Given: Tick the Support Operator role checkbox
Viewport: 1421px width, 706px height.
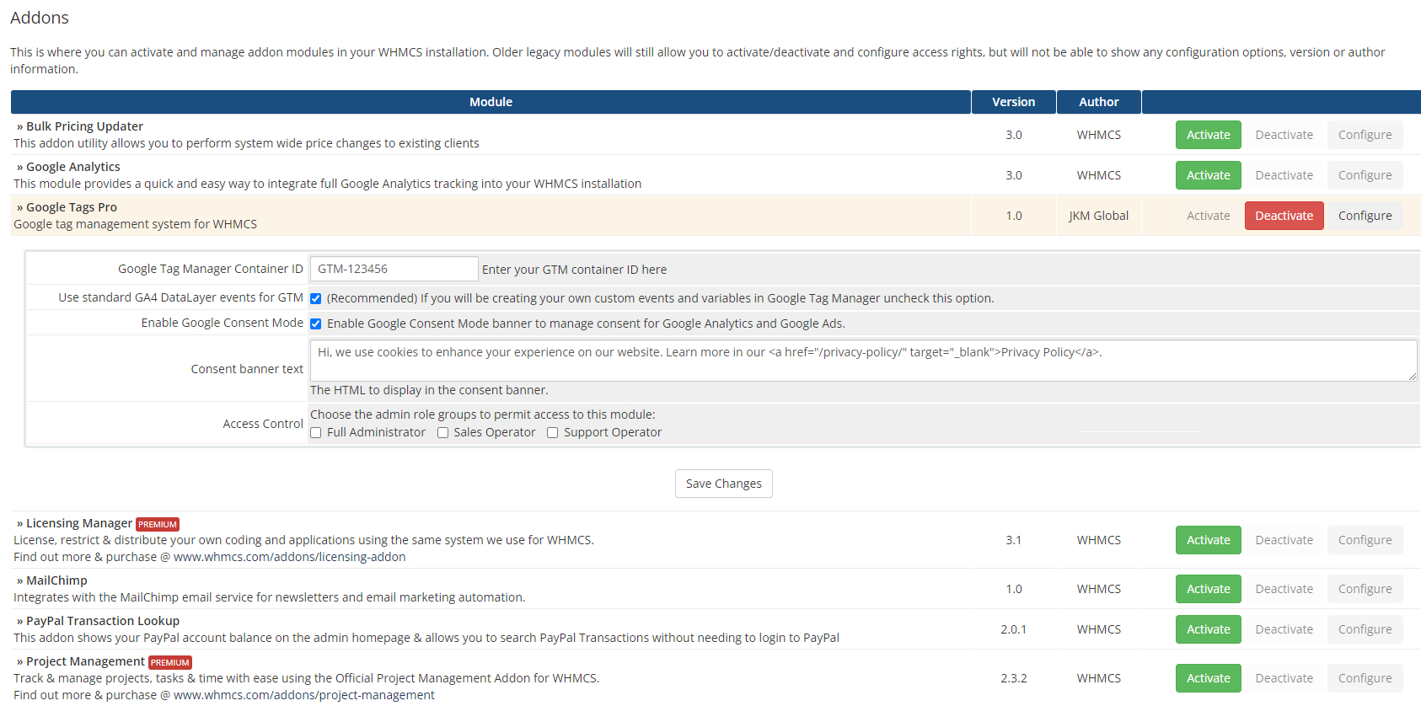Looking at the screenshot, I should pyautogui.click(x=553, y=433).
